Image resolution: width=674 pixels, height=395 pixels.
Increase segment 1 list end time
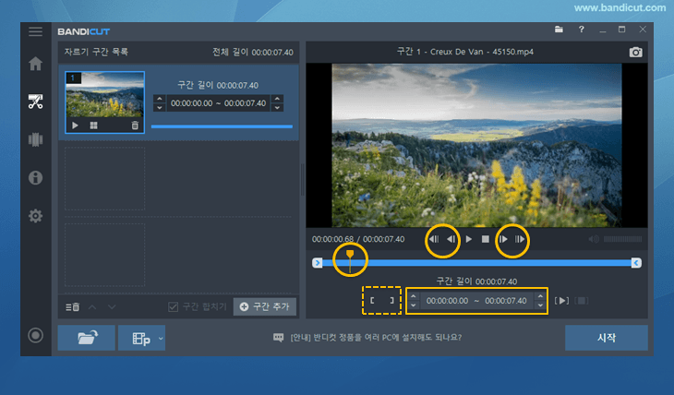point(278,99)
